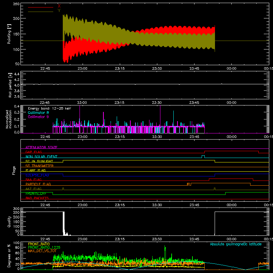The image size is (273, 273).
Task: Click the 23:30 tick under Pointing plot
Action: click(x=157, y=69)
